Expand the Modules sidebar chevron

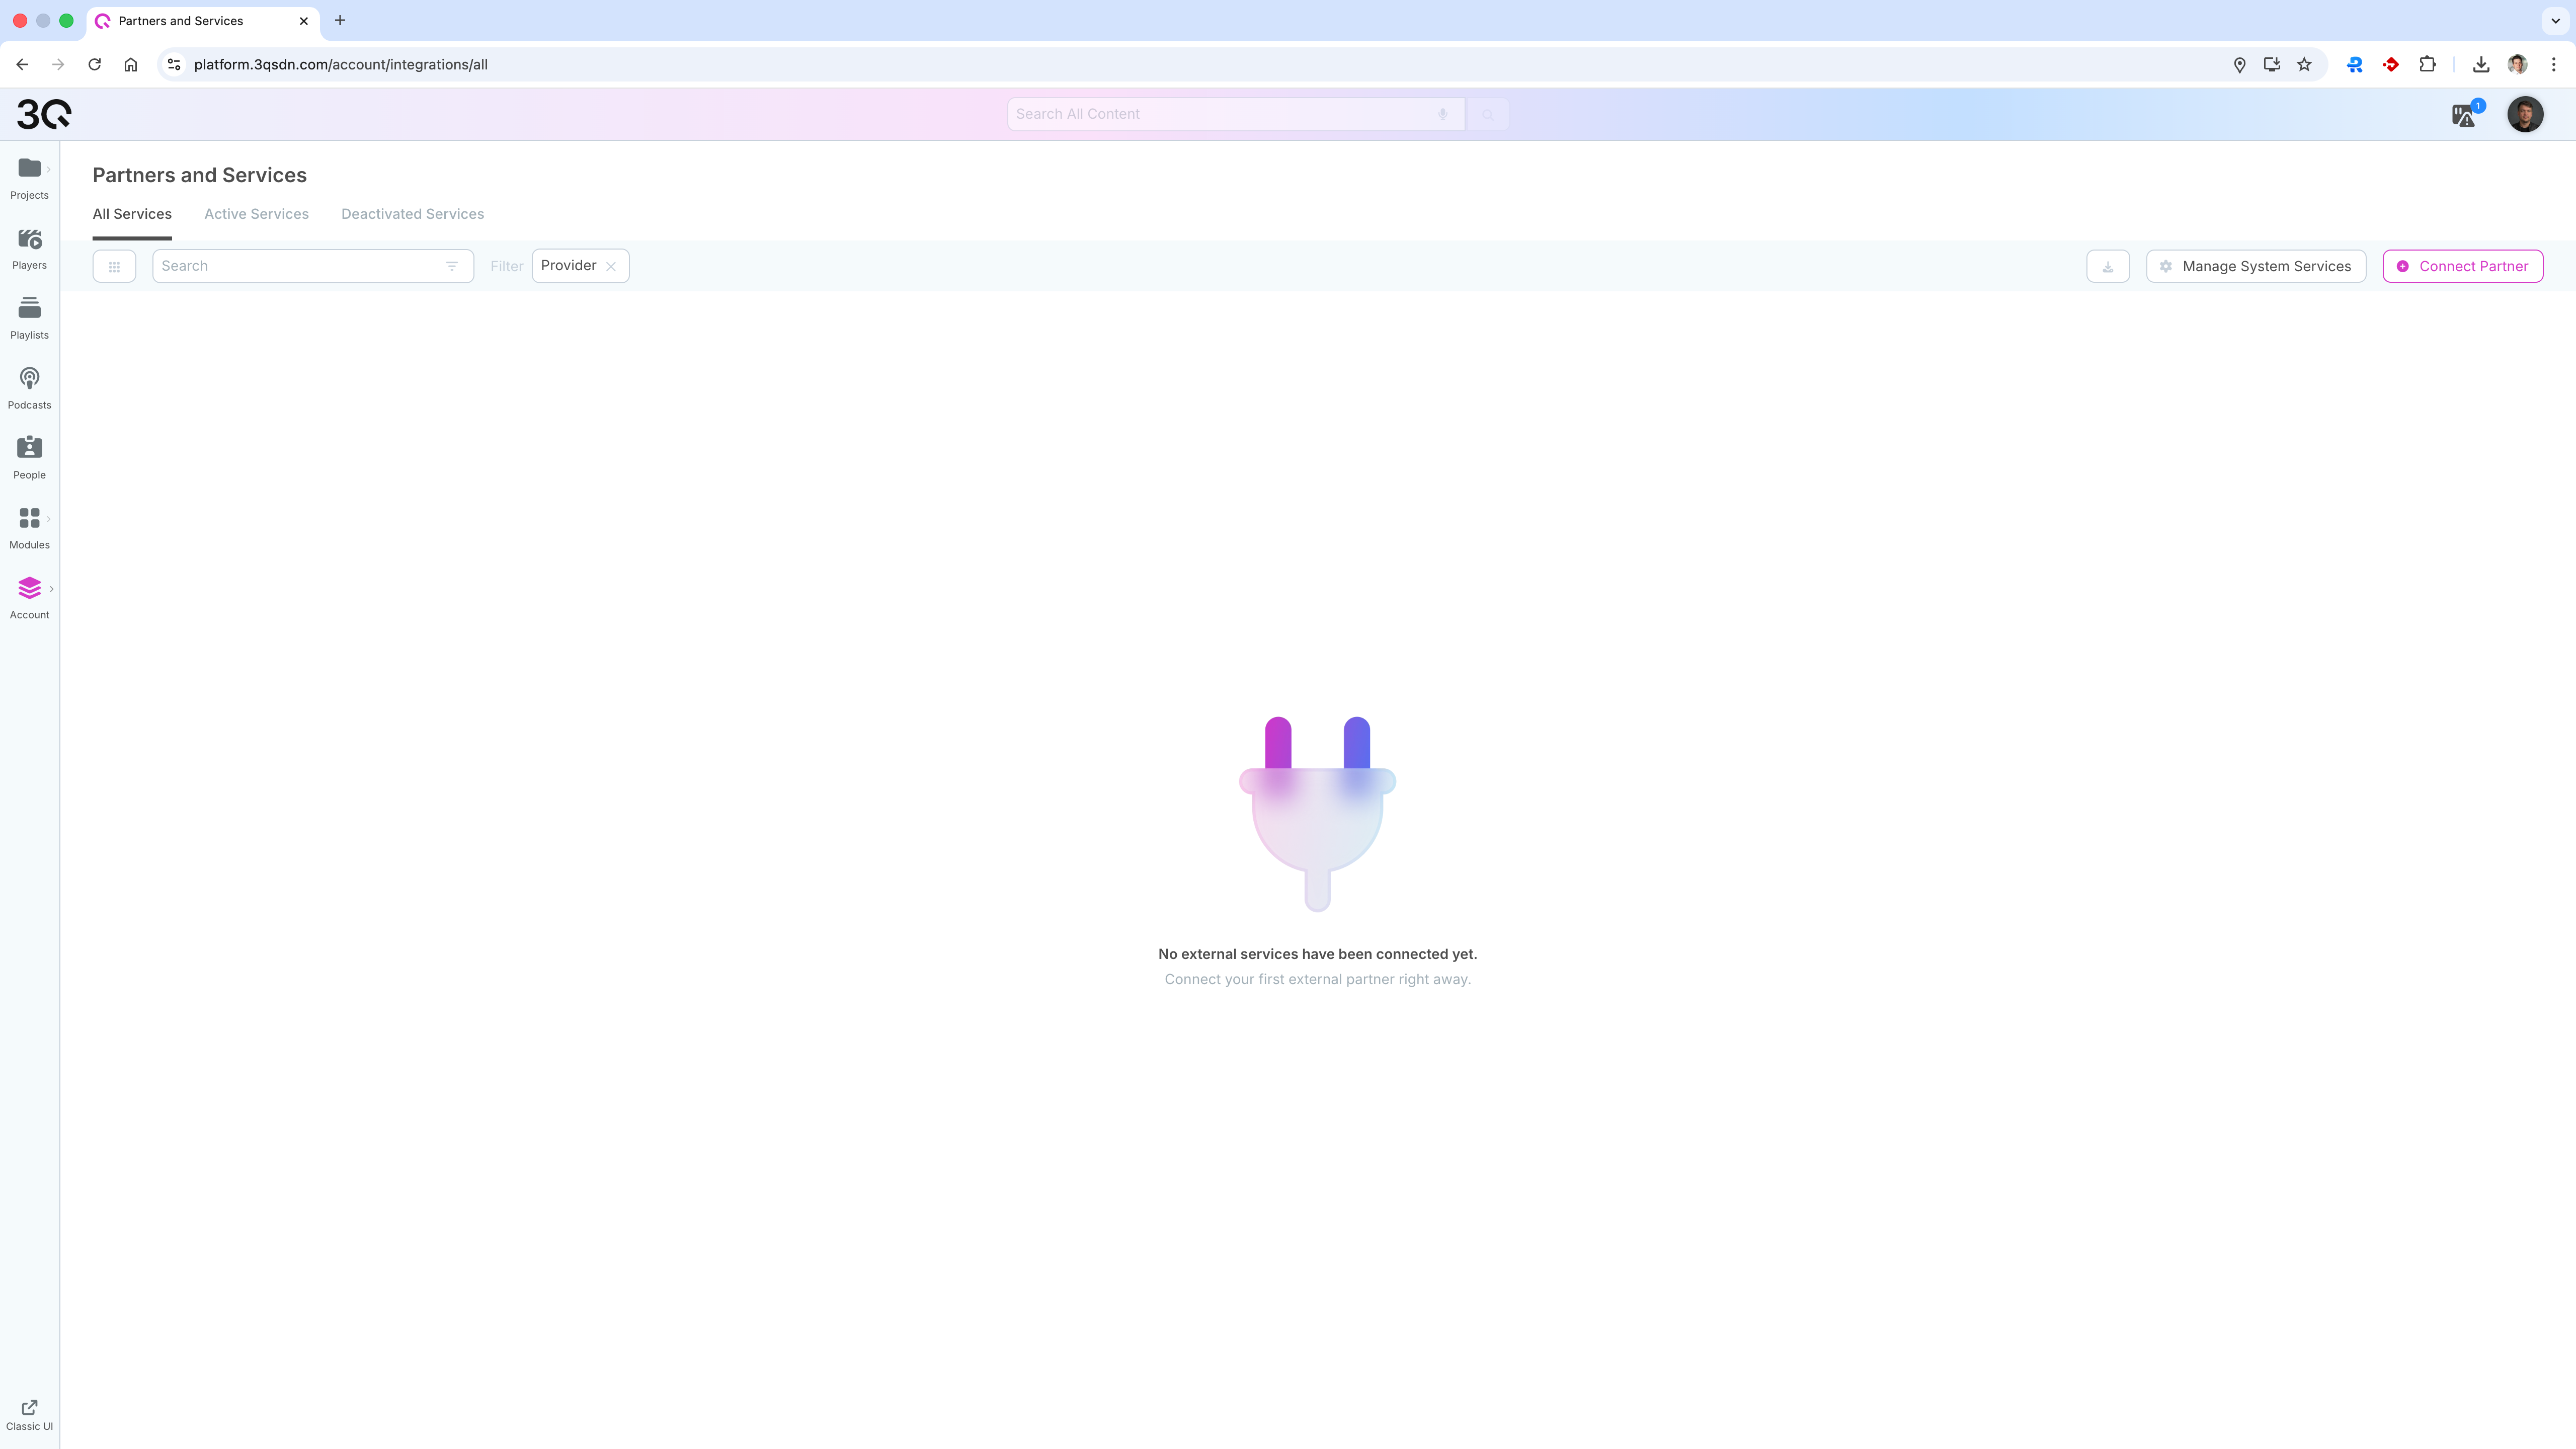[x=48, y=519]
